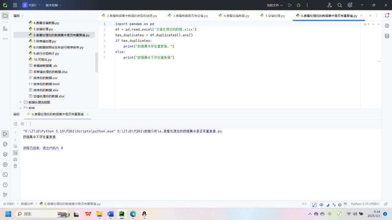Open the Problems tool window
The height and width of the screenshot is (220, 392).
pos(5,185)
